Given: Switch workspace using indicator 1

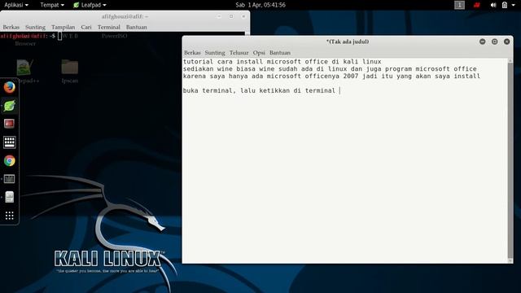Looking at the screenshot, I should pyautogui.click(x=459, y=5).
